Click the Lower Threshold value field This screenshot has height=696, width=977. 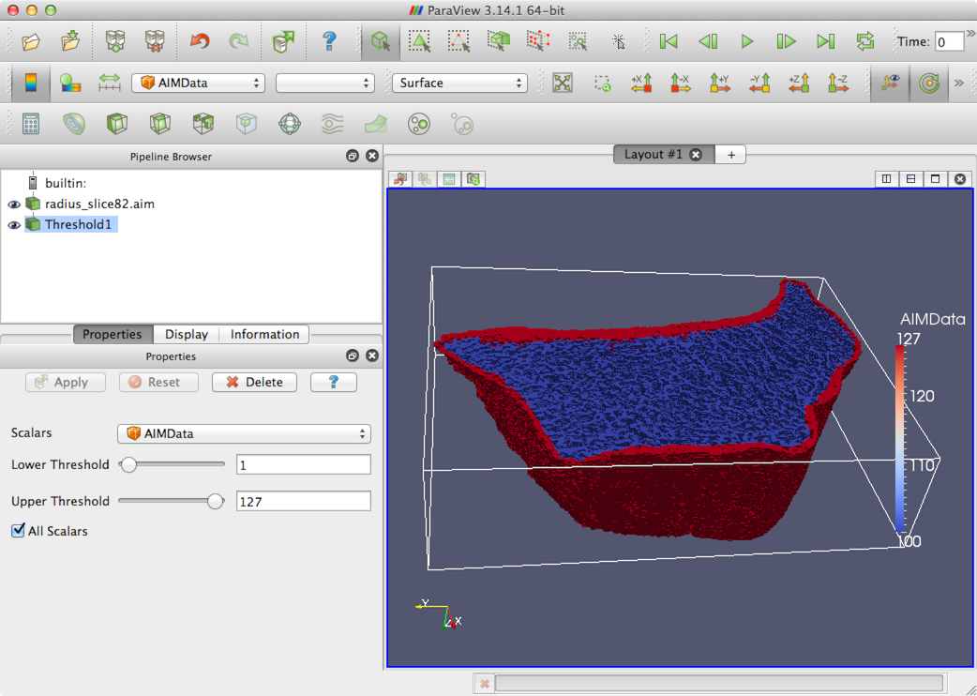(304, 465)
